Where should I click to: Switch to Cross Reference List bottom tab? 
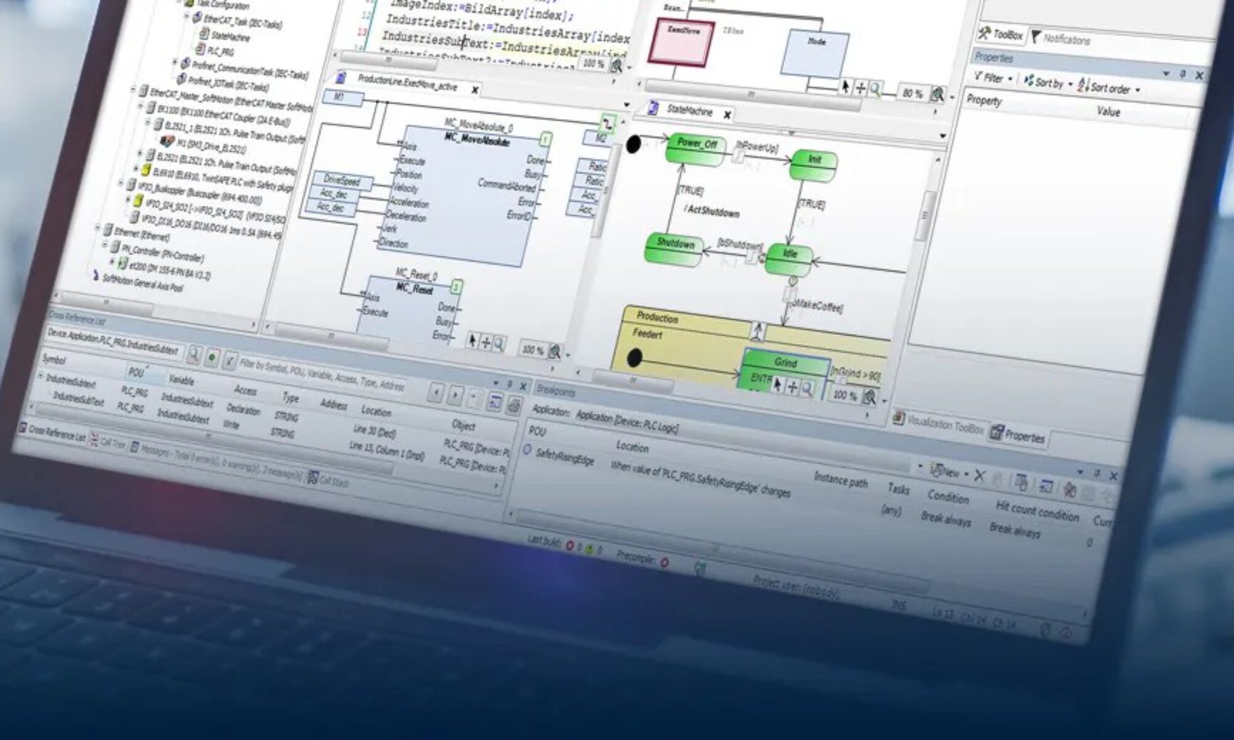(52, 432)
